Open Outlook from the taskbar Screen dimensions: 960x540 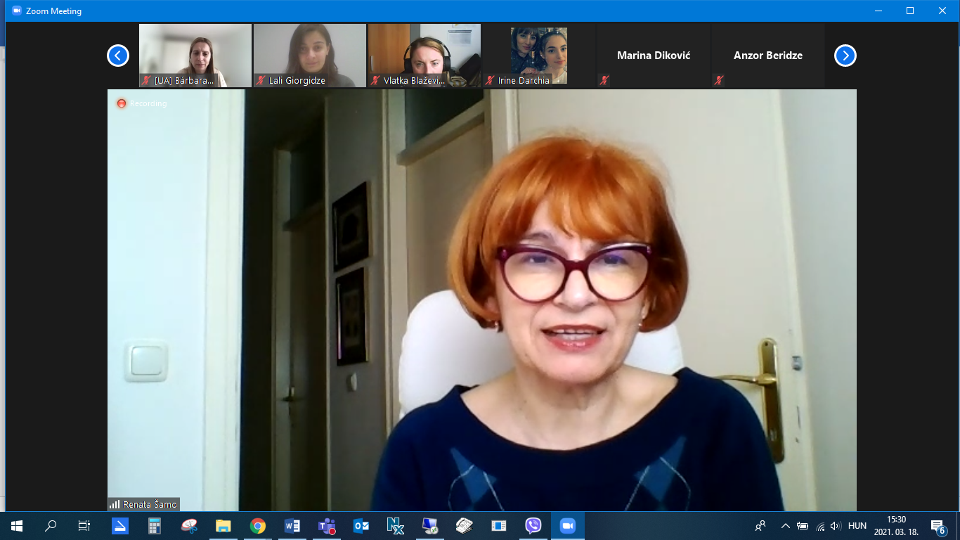pos(361,526)
